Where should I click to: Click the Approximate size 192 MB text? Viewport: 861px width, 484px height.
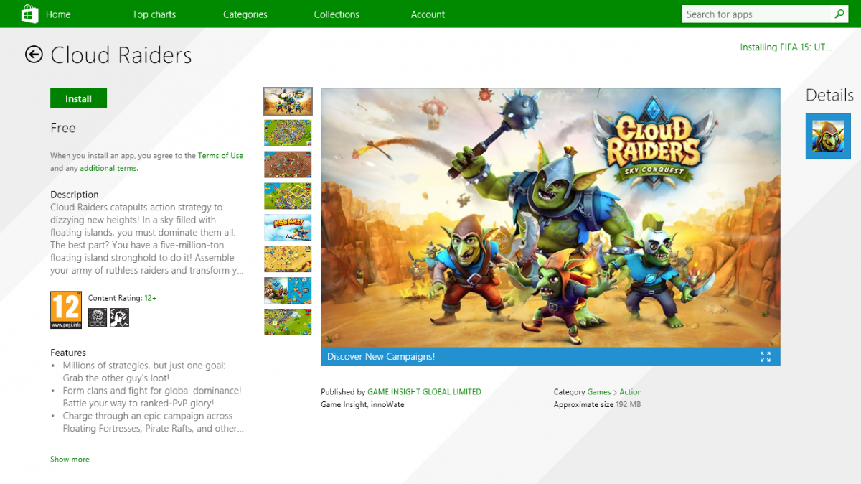tap(597, 405)
